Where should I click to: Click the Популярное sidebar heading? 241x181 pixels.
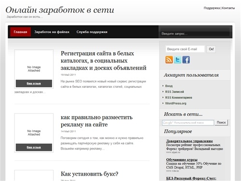[178, 131]
